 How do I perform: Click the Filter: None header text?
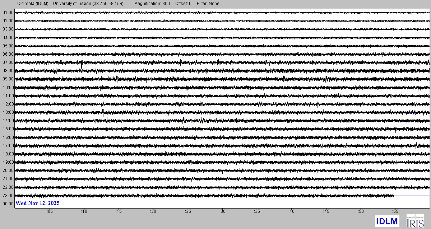(x=208, y=4)
